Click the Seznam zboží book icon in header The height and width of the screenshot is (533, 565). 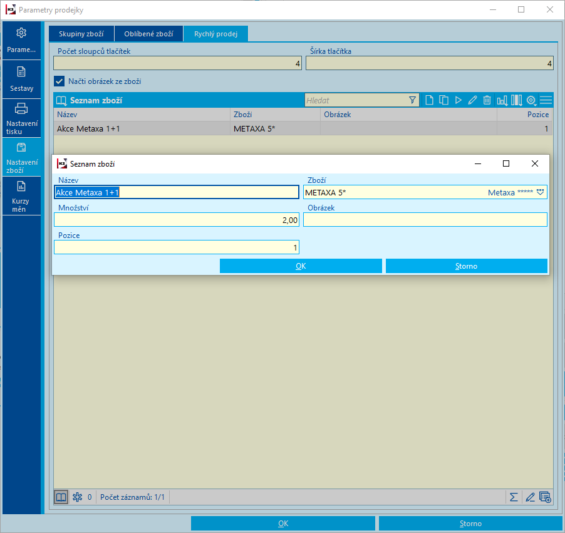(x=61, y=101)
